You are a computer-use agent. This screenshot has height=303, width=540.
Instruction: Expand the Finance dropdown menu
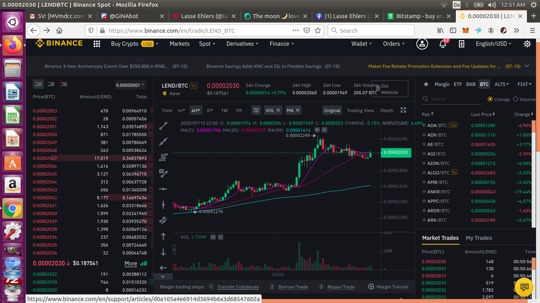[282, 44]
